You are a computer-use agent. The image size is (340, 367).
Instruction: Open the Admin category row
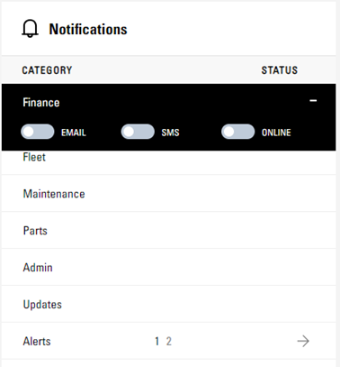(168, 268)
